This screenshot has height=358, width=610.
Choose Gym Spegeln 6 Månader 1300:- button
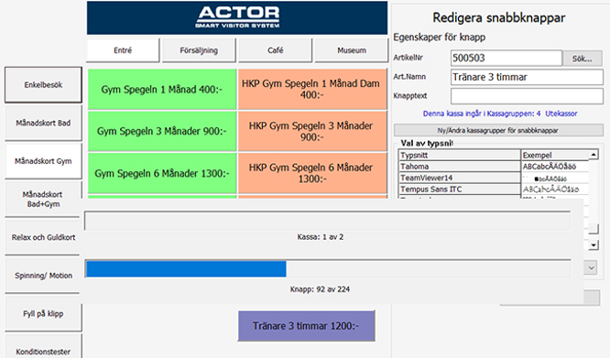coord(162,173)
